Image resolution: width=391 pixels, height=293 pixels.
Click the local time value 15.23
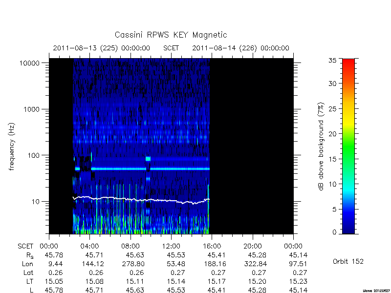tap(298, 282)
